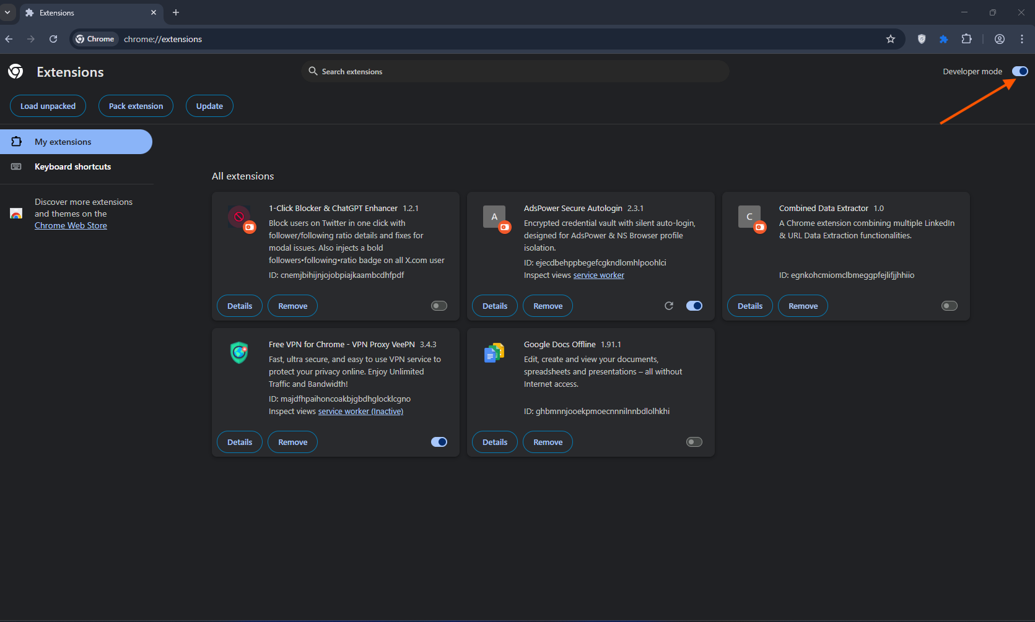The width and height of the screenshot is (1035, 622).
Task: Open the browser profile account menu
Action: click(999, 39)
